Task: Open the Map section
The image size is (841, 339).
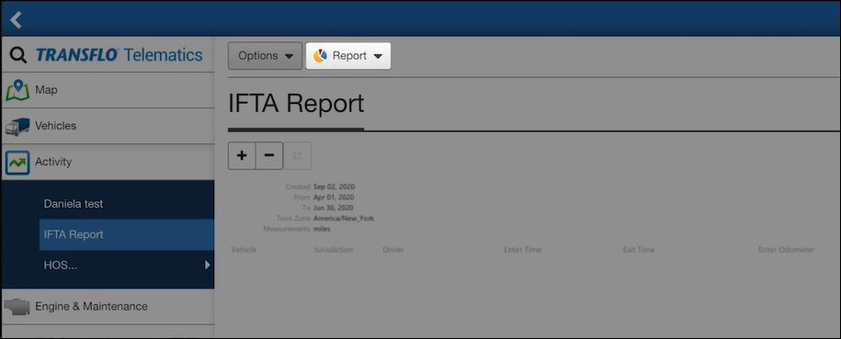Action: (108, 90)
